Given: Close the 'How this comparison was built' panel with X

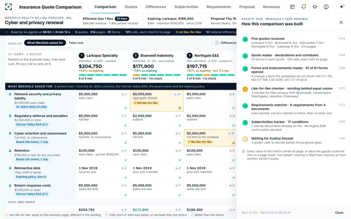Looking at the screenshot, I should pos(341,22).
